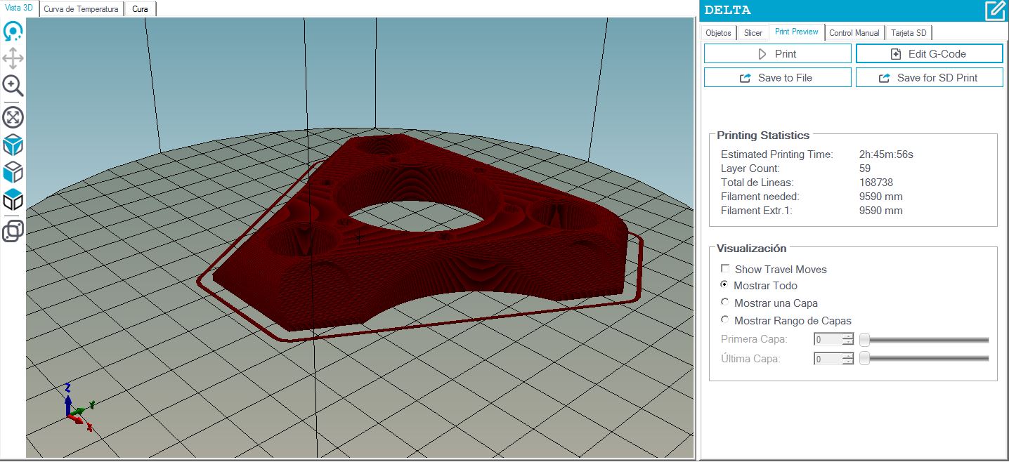Screen dimensions: 1009x462
Task: Select the Mostrar Todo radio option
Action: [724, 285]
